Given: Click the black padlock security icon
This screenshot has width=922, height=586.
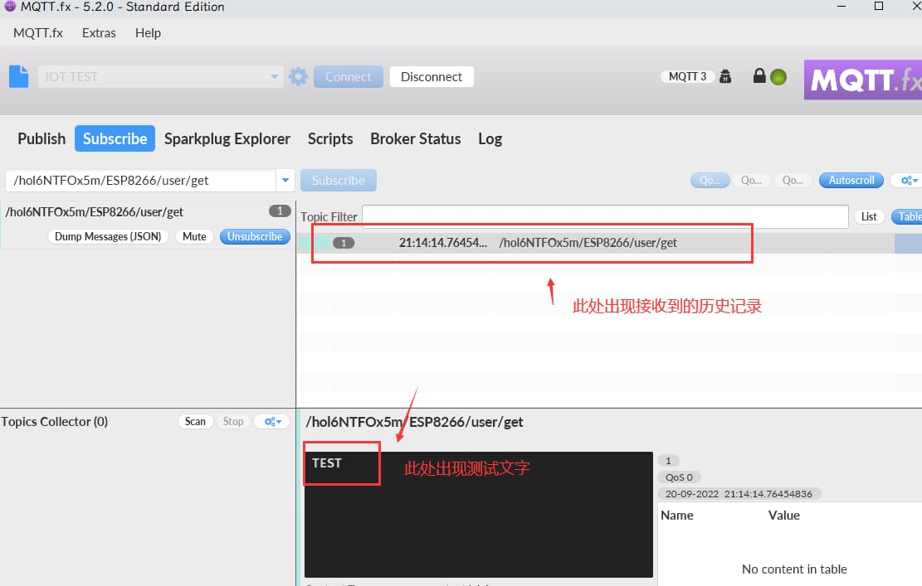Looking at the screenshot, I should [x=759, y=76].
